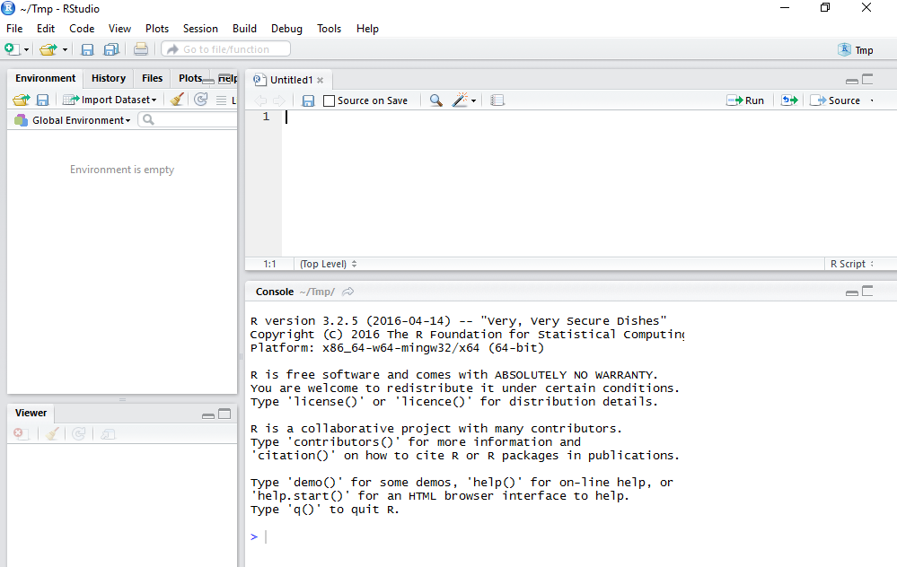This screenshot has width=897, height=567.
Task: Click the Save icon in the editor toolbar
Action: (x=308, y=100)
